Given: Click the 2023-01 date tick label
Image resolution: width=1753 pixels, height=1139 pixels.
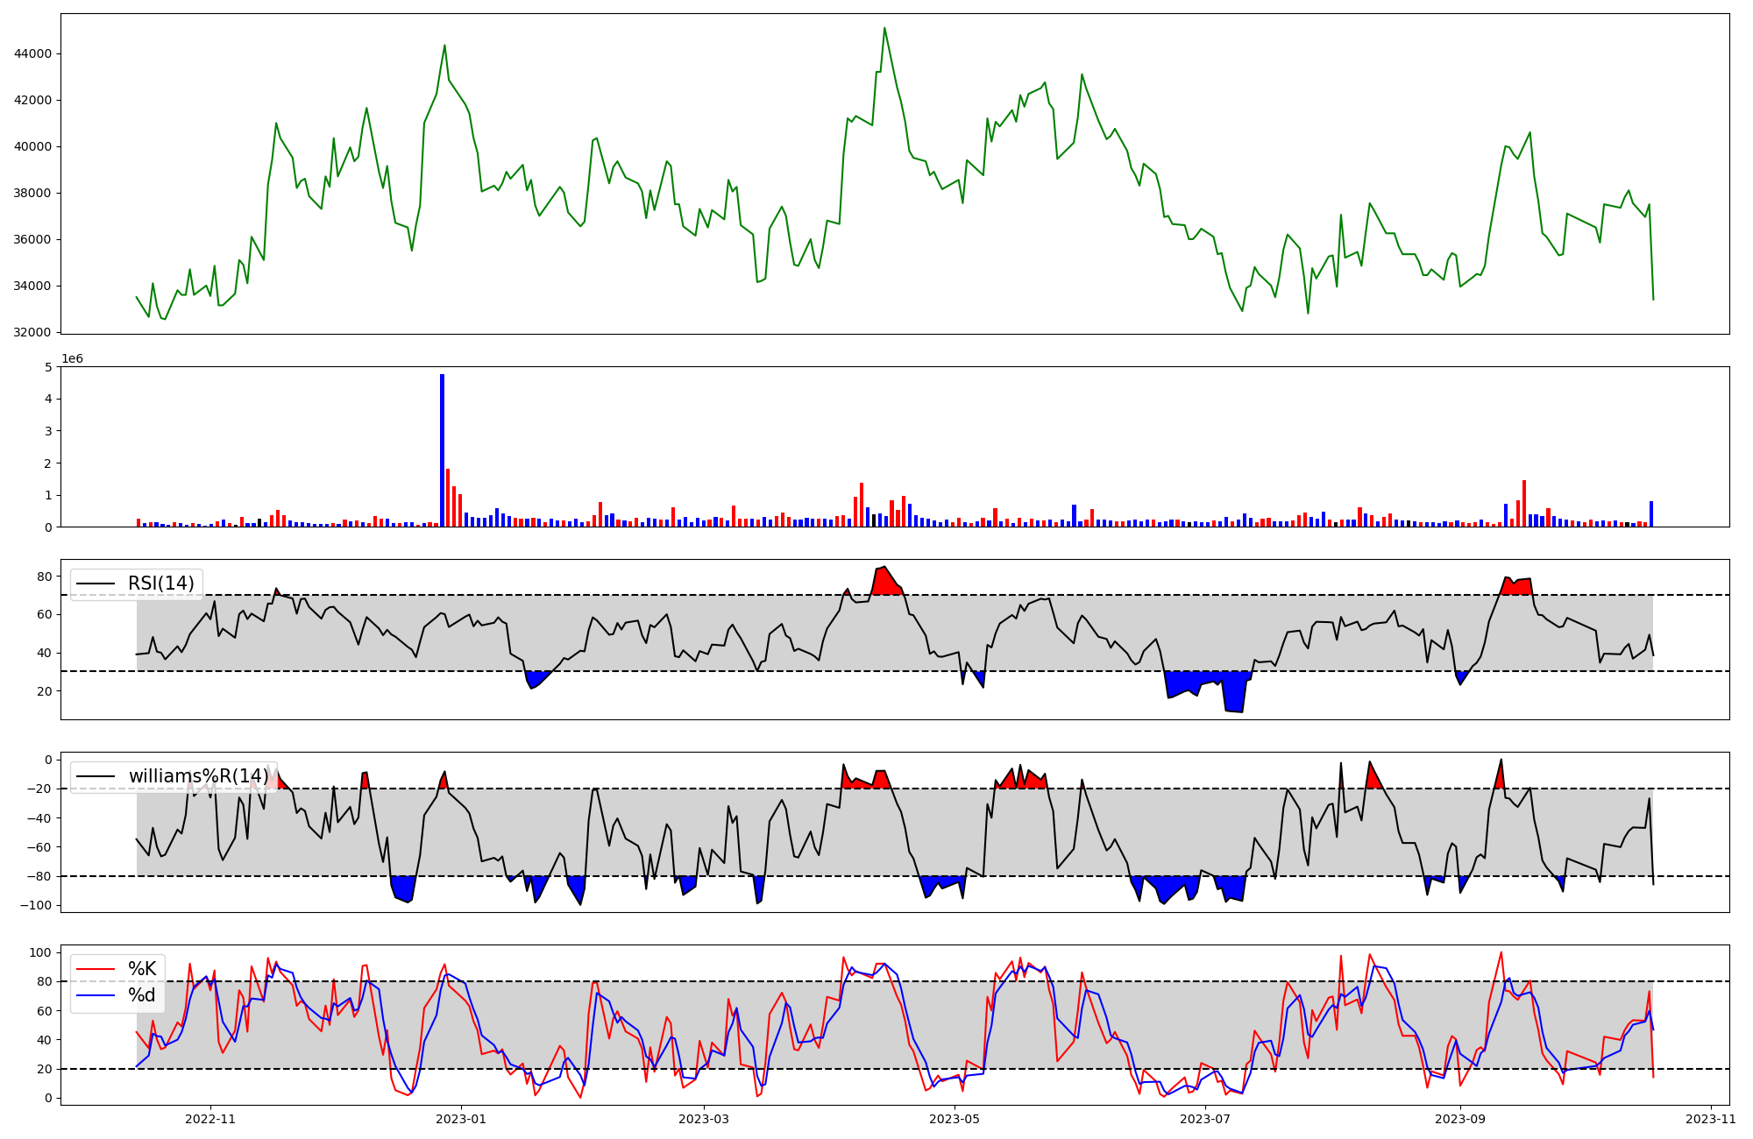Looking at the screenshot, I should point(461,1119).
